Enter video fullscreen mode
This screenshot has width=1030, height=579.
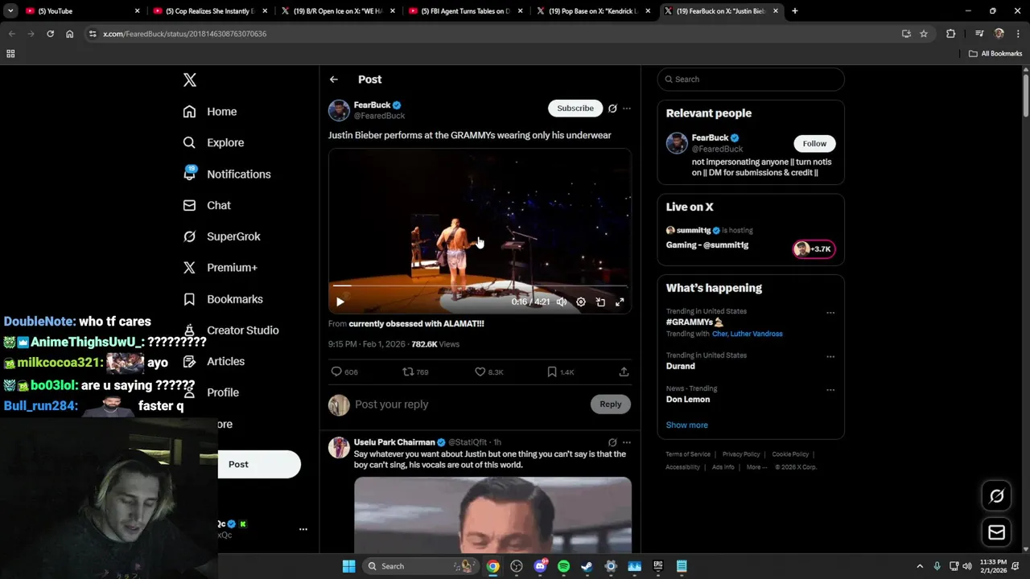point(620,302)
